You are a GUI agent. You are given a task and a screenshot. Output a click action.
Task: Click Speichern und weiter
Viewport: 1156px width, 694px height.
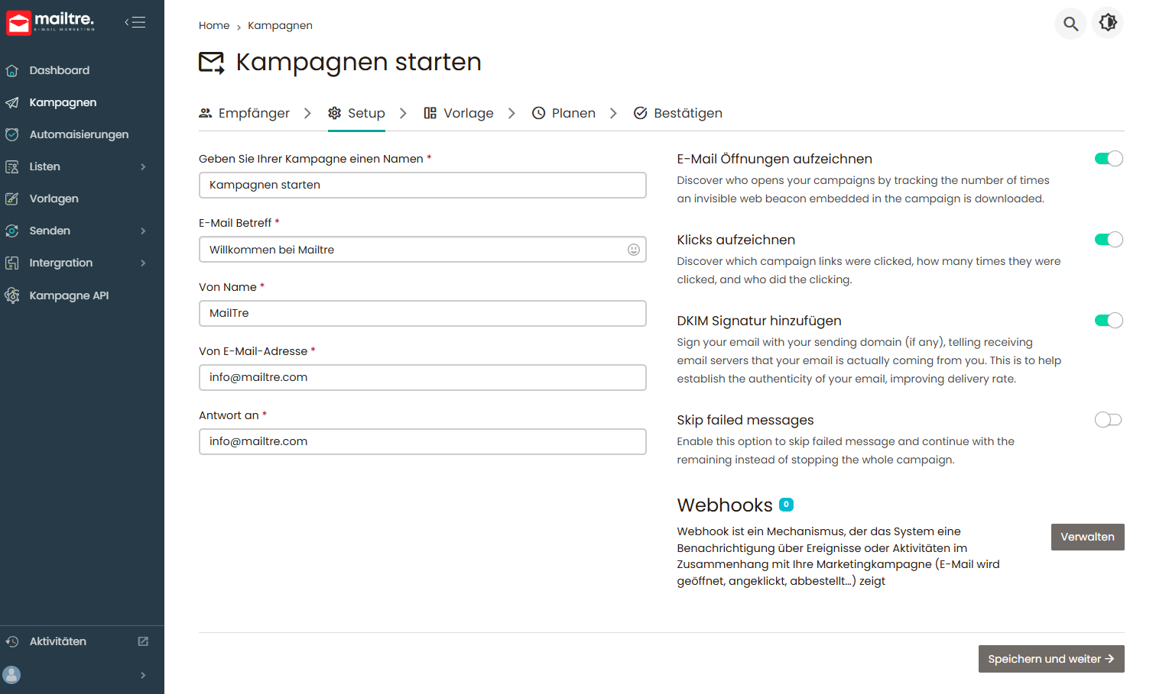(1050, 658)
